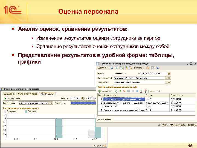Click the Оценка column header
Viewport: 197px width, 148px height.
[x=157, y=95]
